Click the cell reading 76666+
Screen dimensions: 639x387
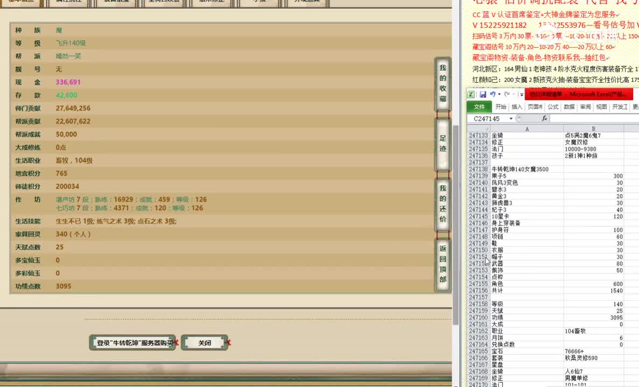[594, 351]
